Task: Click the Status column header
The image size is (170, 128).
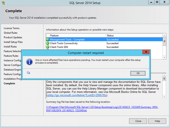Action: tap(134, 35)
